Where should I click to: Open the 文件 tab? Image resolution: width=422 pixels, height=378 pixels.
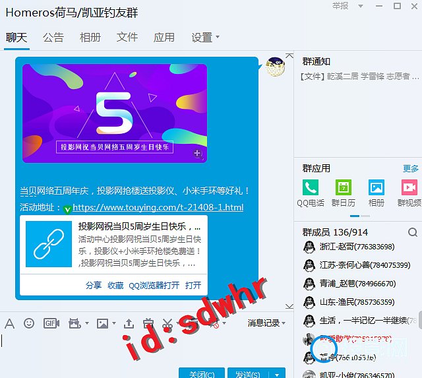(x=127, y=38)
